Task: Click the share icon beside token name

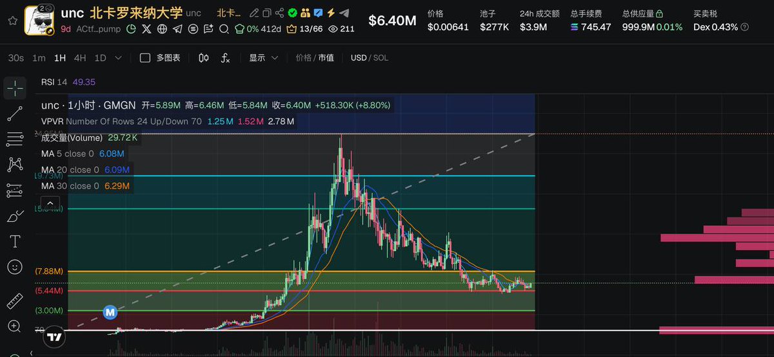Action: [x=279, y=13]
